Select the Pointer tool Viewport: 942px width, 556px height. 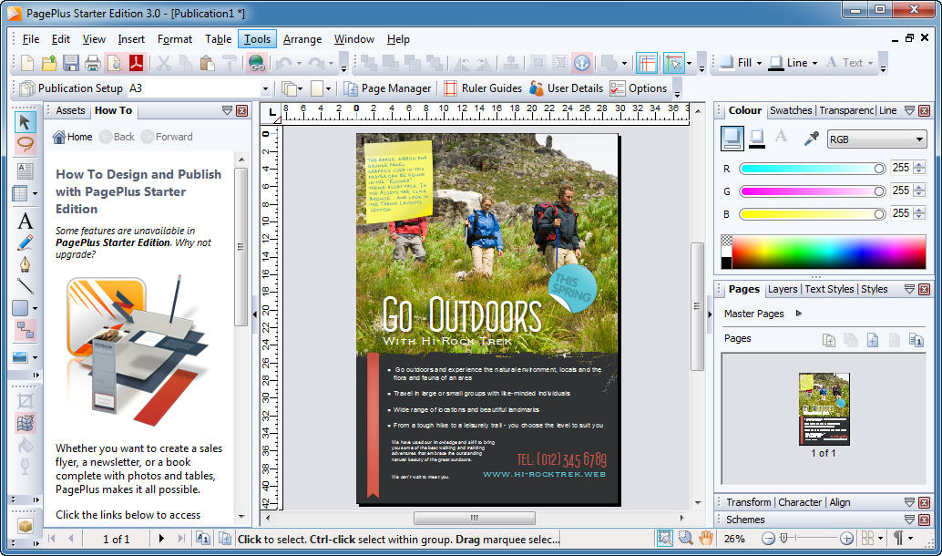click(25, 122)
